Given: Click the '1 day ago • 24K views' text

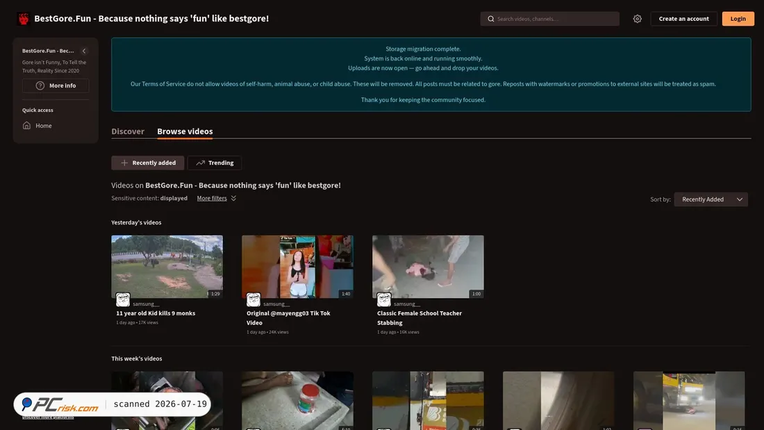Looking at the screenshot, I should click(x=267, y=332).
